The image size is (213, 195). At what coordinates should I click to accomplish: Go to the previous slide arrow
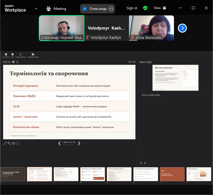(59, 143)
